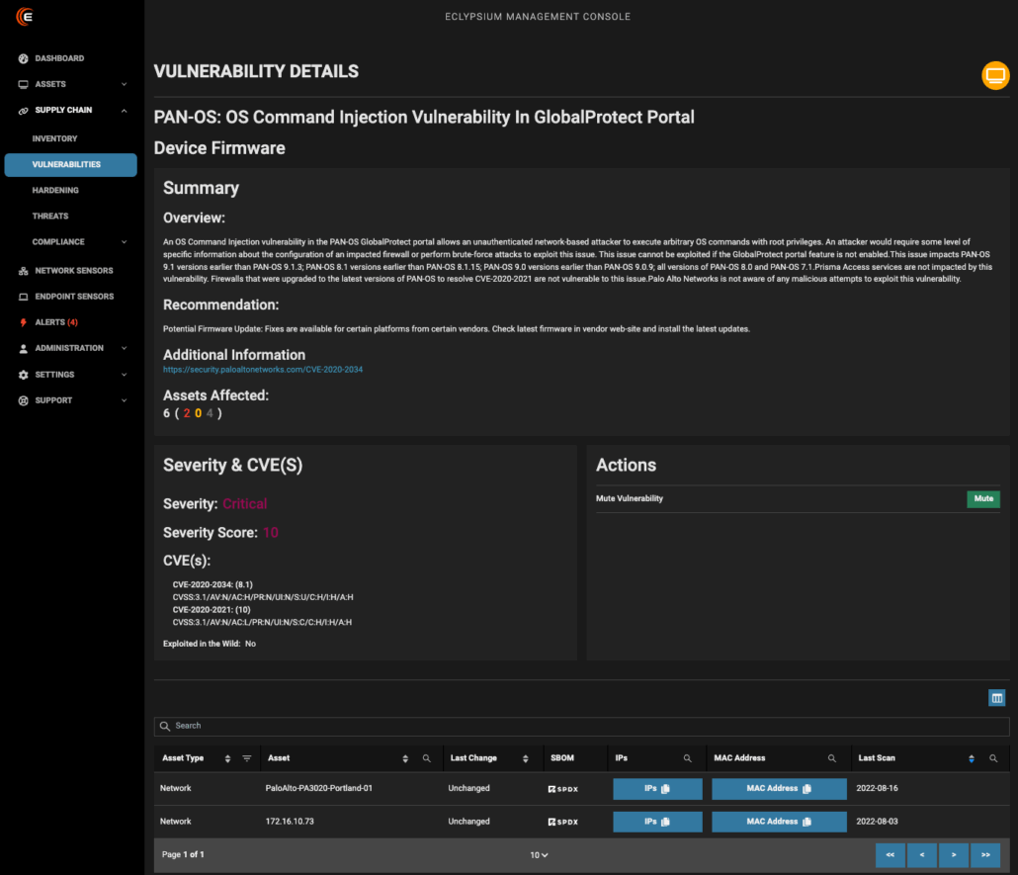
Task: Collapse the Supply Chain section
Action: 124,111
